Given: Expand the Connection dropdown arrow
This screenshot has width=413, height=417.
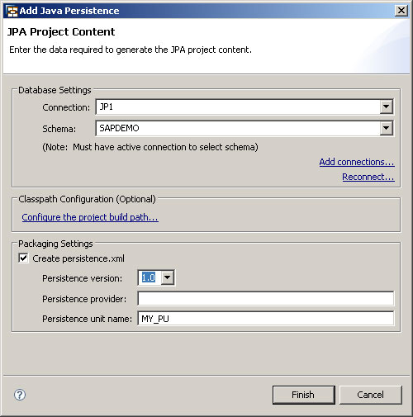Looking at the screenshot, I should click(387, 107).
